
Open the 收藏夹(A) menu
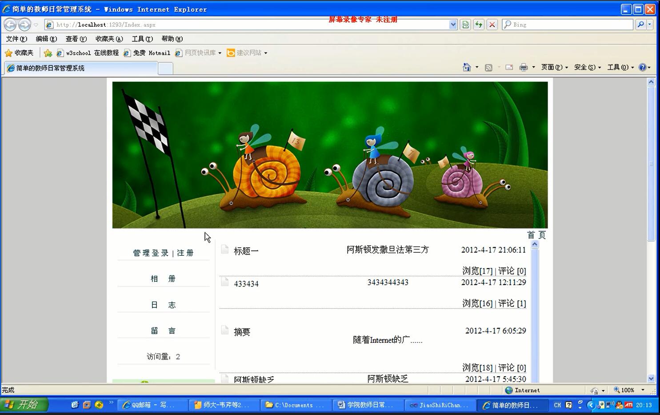coord(109,39)
